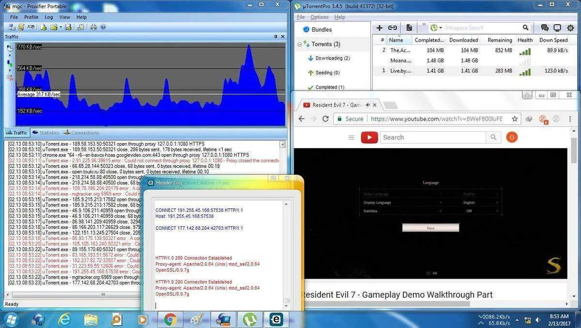Screen dimensions: 581x328
Task: Select Completed (1) in uTorrent sidebar
Action: (x=325, y=87)
